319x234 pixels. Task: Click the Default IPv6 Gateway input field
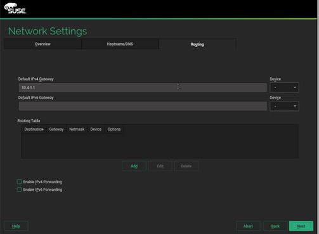[143, 106]
